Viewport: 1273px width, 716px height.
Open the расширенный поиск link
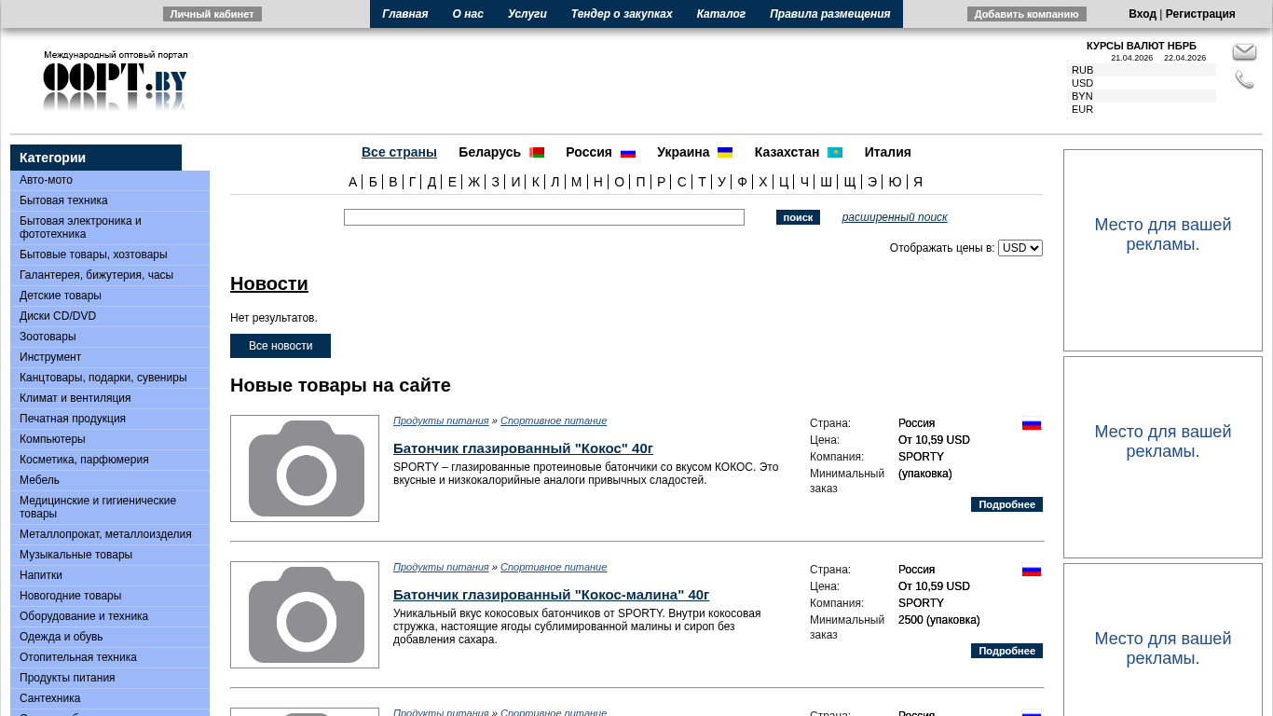pyautogui.click(x=895, y=217)
